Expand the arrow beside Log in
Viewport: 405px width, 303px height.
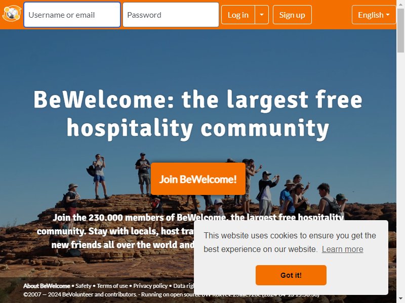262,15
